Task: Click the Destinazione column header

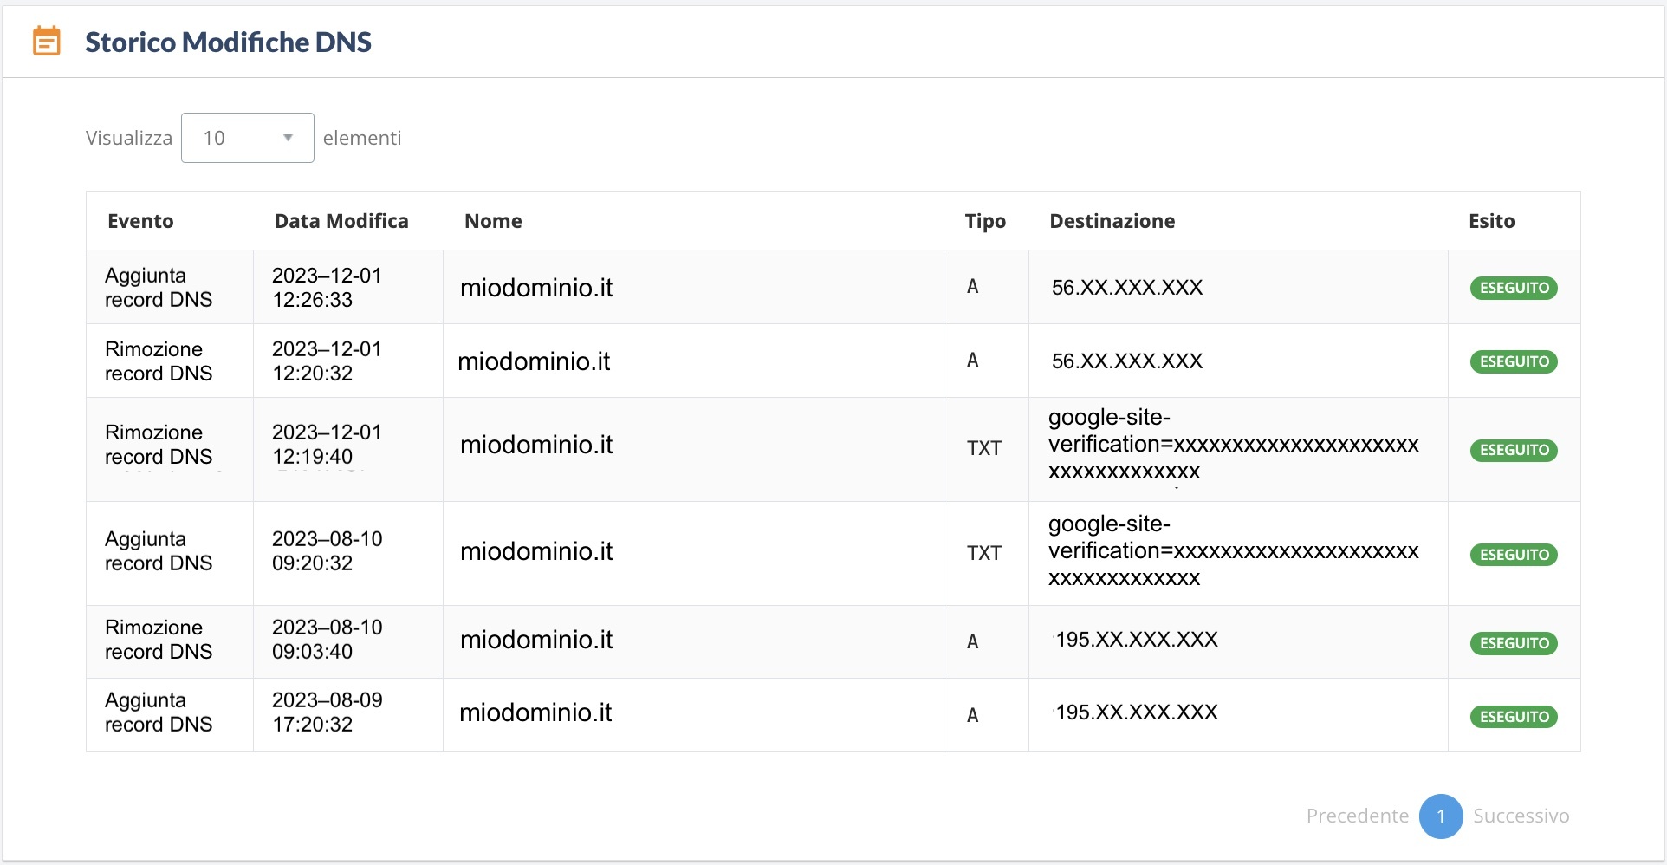Action: pyautogui.click(x=1112, y=221)
